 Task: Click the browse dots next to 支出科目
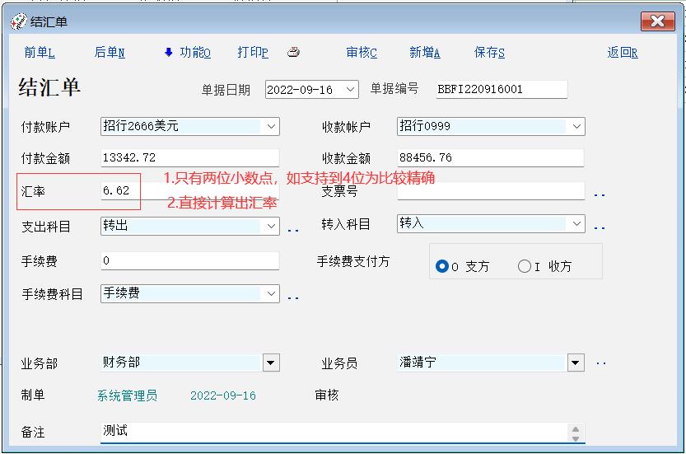(x=293, y=229)
